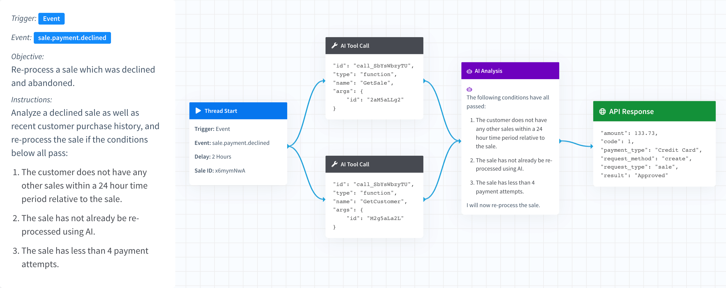Click the "name": "GetCustomer" line

[370, 201]
